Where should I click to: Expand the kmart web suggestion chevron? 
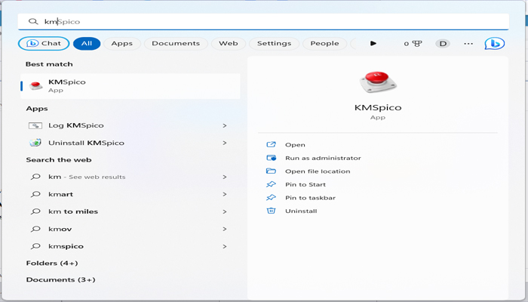coord(225,194)
